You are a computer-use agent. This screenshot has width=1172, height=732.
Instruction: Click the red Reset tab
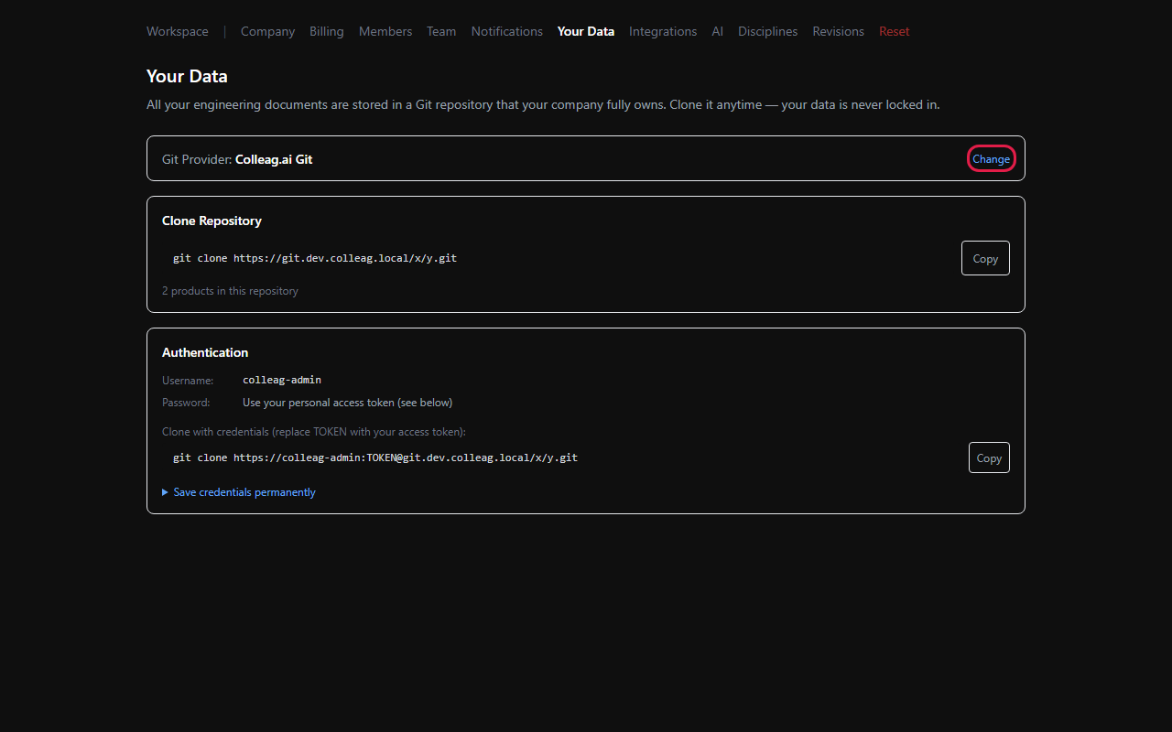895,31
